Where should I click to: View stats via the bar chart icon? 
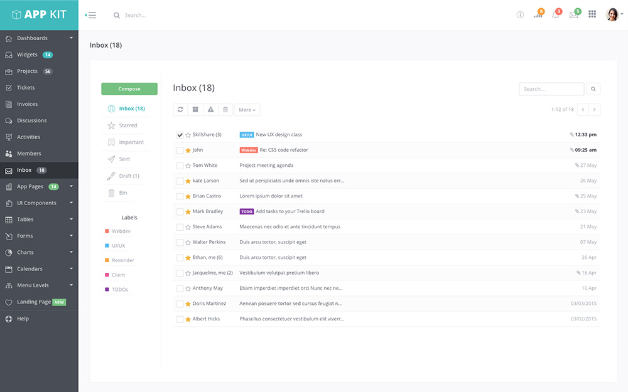pos(538,14)
